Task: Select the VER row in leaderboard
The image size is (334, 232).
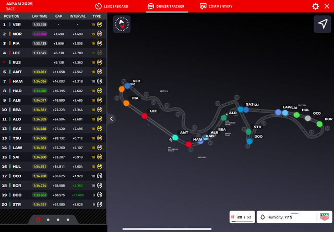Action: coord(53,25)
